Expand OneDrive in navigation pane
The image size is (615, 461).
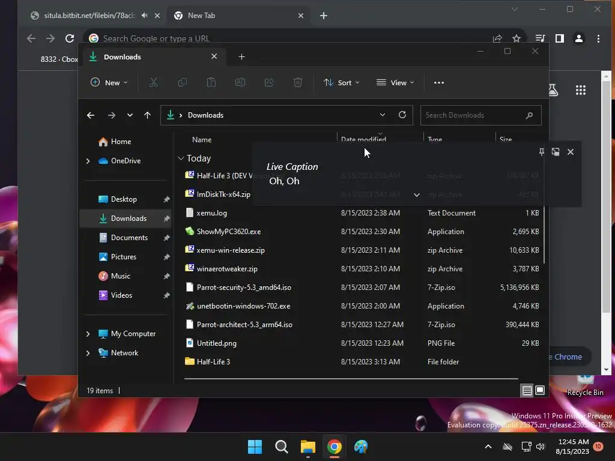click(x=88, y=161)
